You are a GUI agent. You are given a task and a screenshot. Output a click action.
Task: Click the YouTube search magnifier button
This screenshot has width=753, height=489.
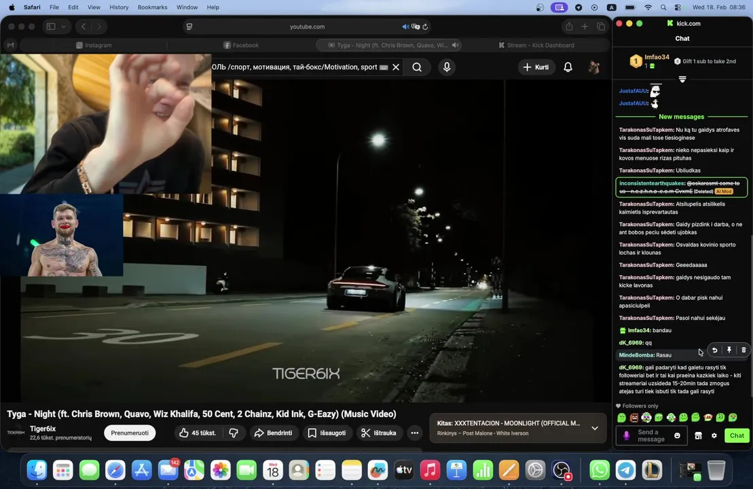pyautogui.click(x=417, y=67)
